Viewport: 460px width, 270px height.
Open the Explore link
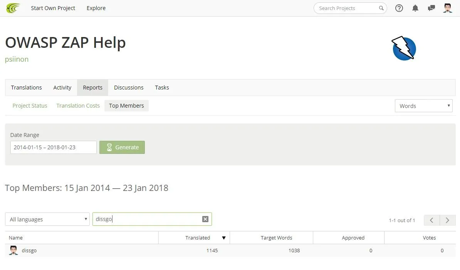coord(96,8)
